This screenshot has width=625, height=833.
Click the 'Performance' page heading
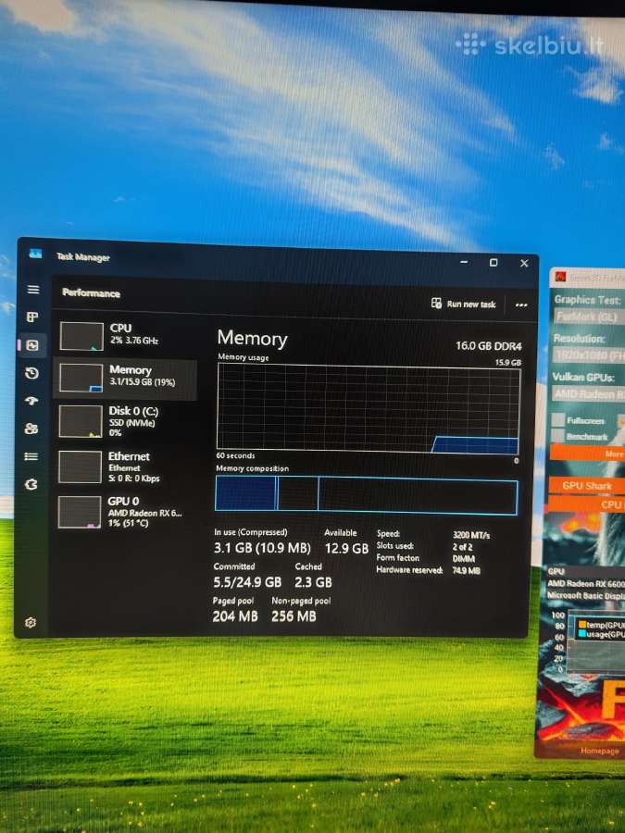click(91, 293)
